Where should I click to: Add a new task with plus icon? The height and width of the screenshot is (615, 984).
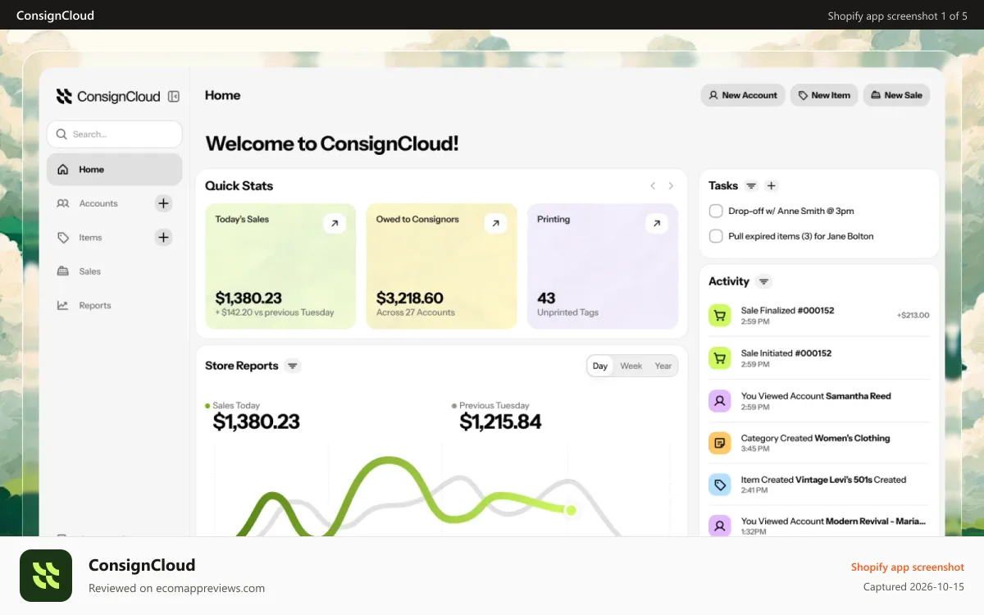(x=771, y=186)
